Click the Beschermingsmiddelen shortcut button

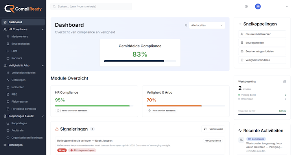(x=262, y=52)
